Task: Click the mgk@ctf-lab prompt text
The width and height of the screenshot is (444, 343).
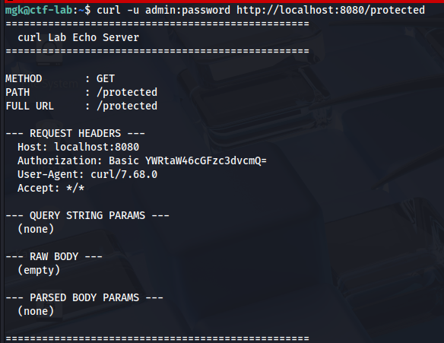Action: pyautogui.click(x=39, y=10)
